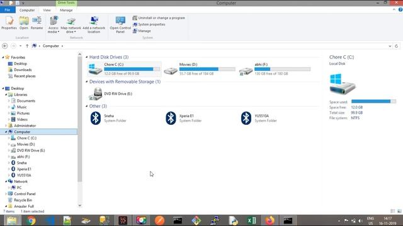Switch to the Manage ribbon tab
The width and height of the screenshot is (403, 226).
(66, 10)
